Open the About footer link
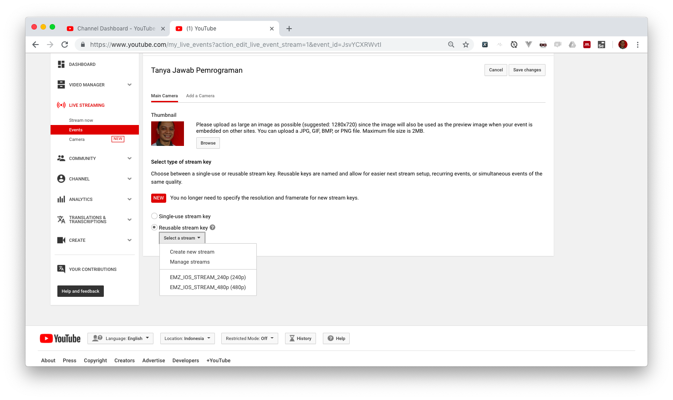Screen dimensions: 673x400 (x=48, y=360)
